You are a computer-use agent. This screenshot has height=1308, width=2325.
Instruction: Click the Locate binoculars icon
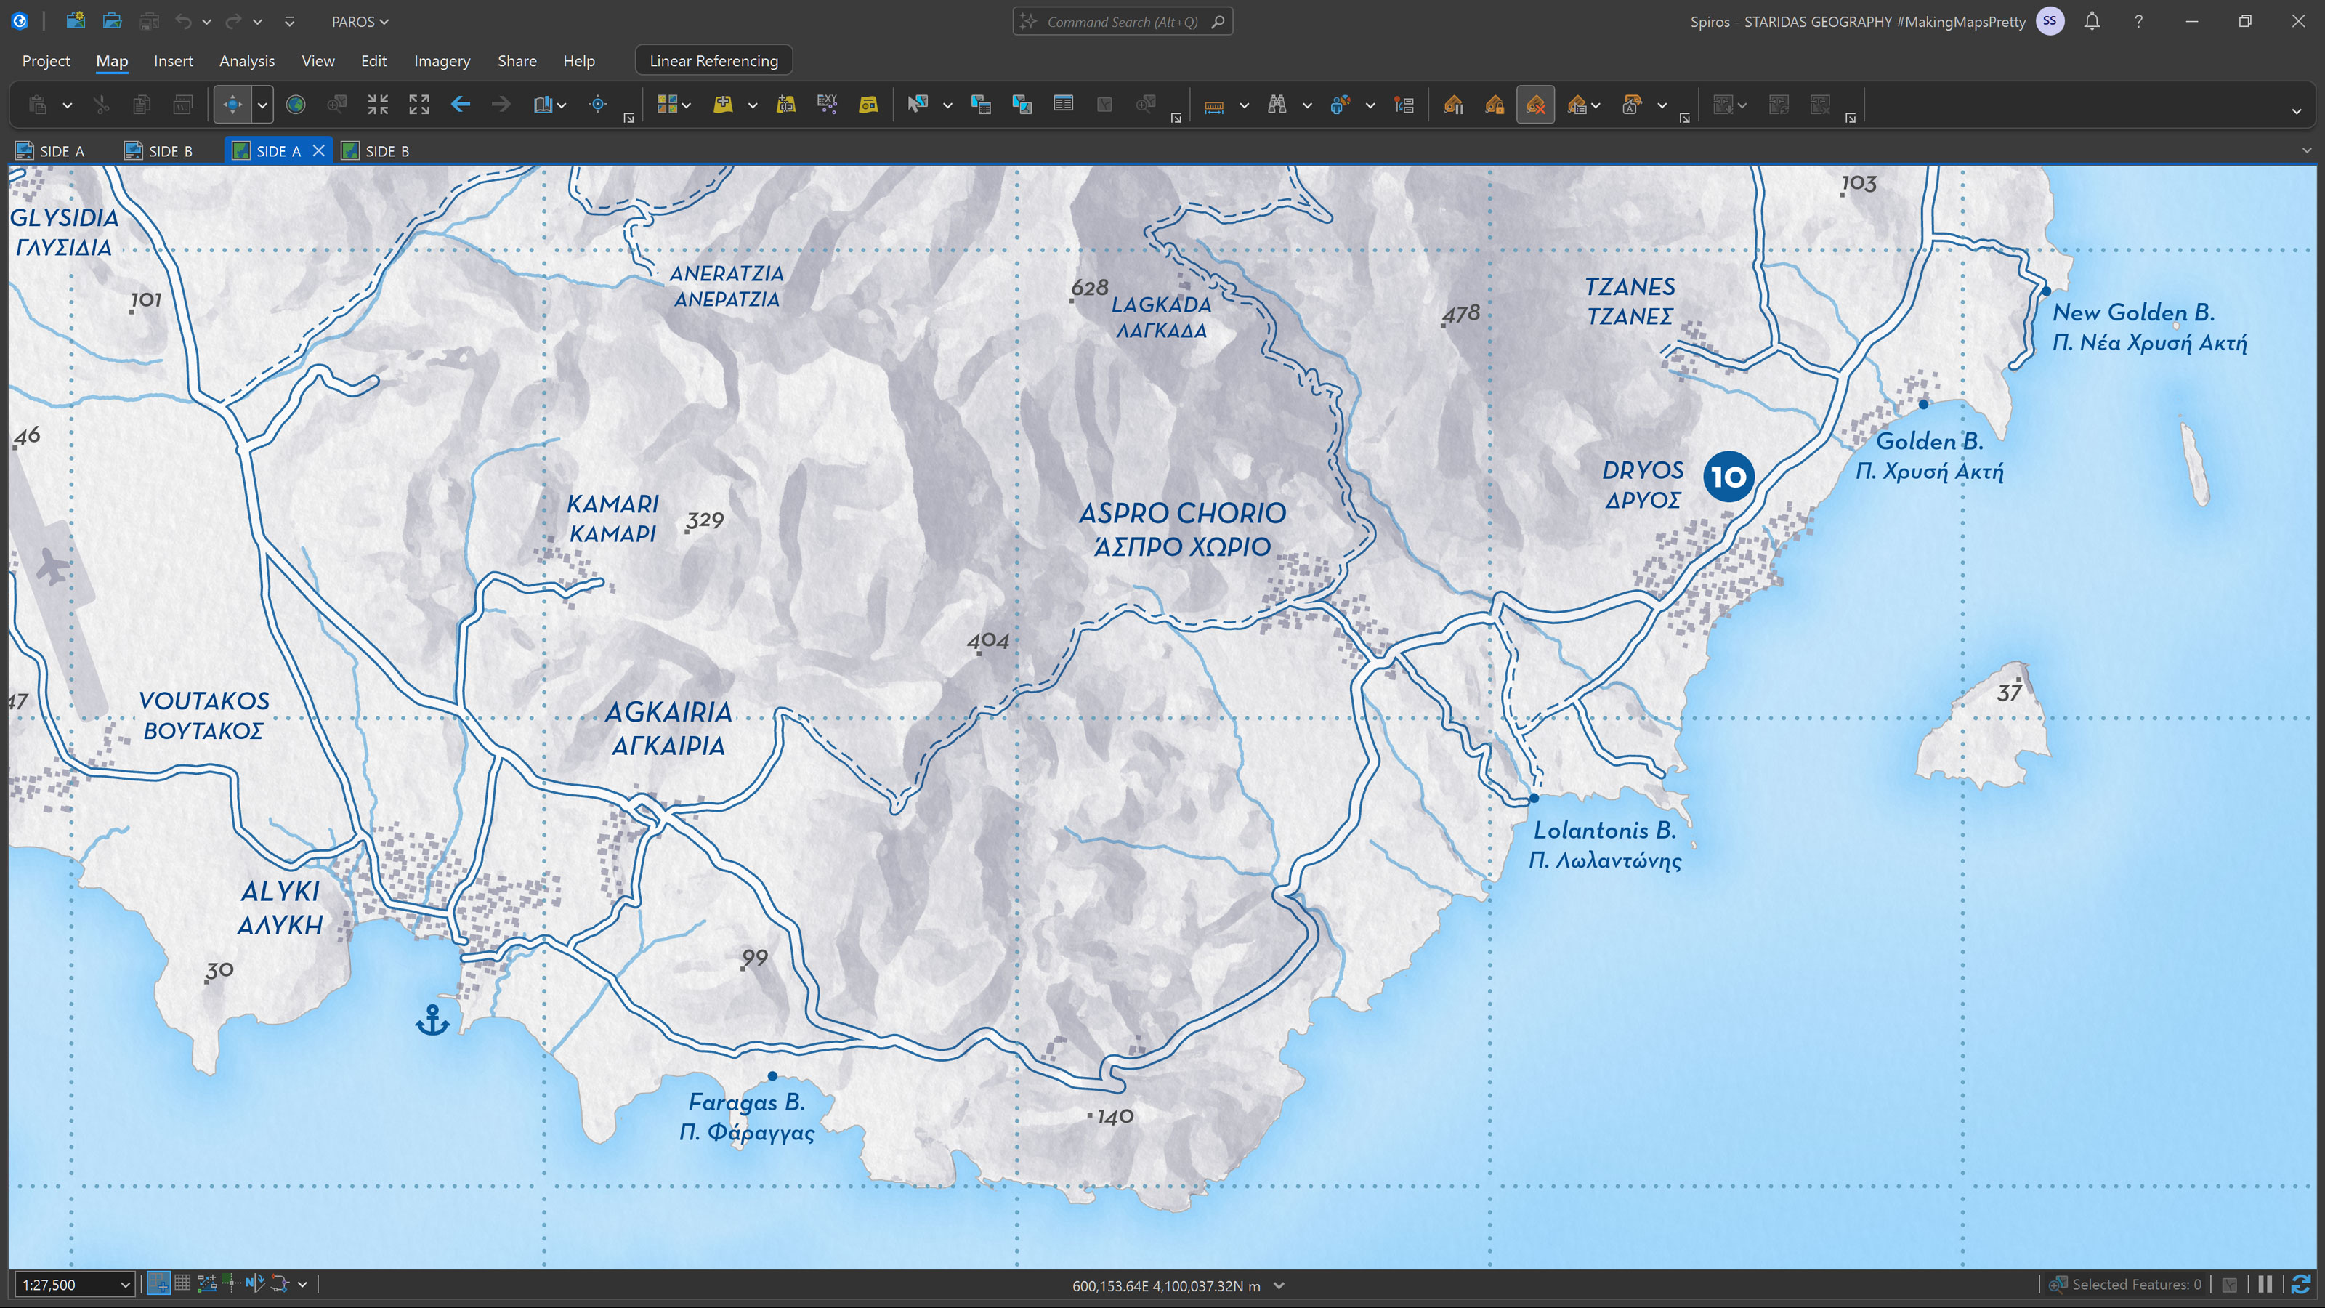click(1277, 105)
